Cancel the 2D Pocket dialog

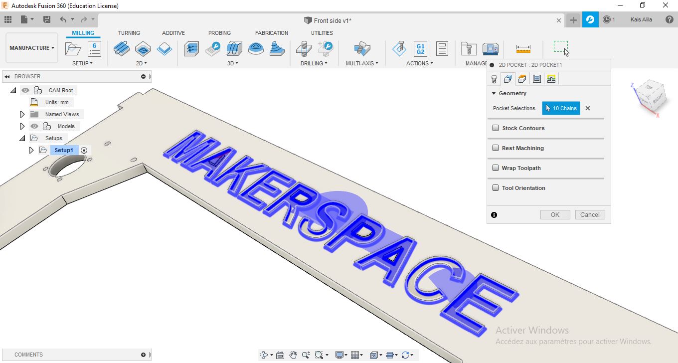590,215
